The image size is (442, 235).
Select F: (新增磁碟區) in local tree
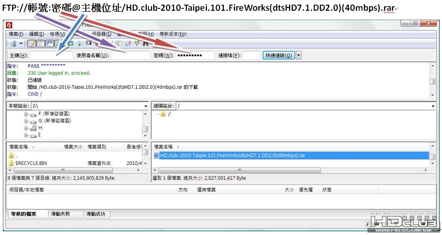tap(54, 114)
